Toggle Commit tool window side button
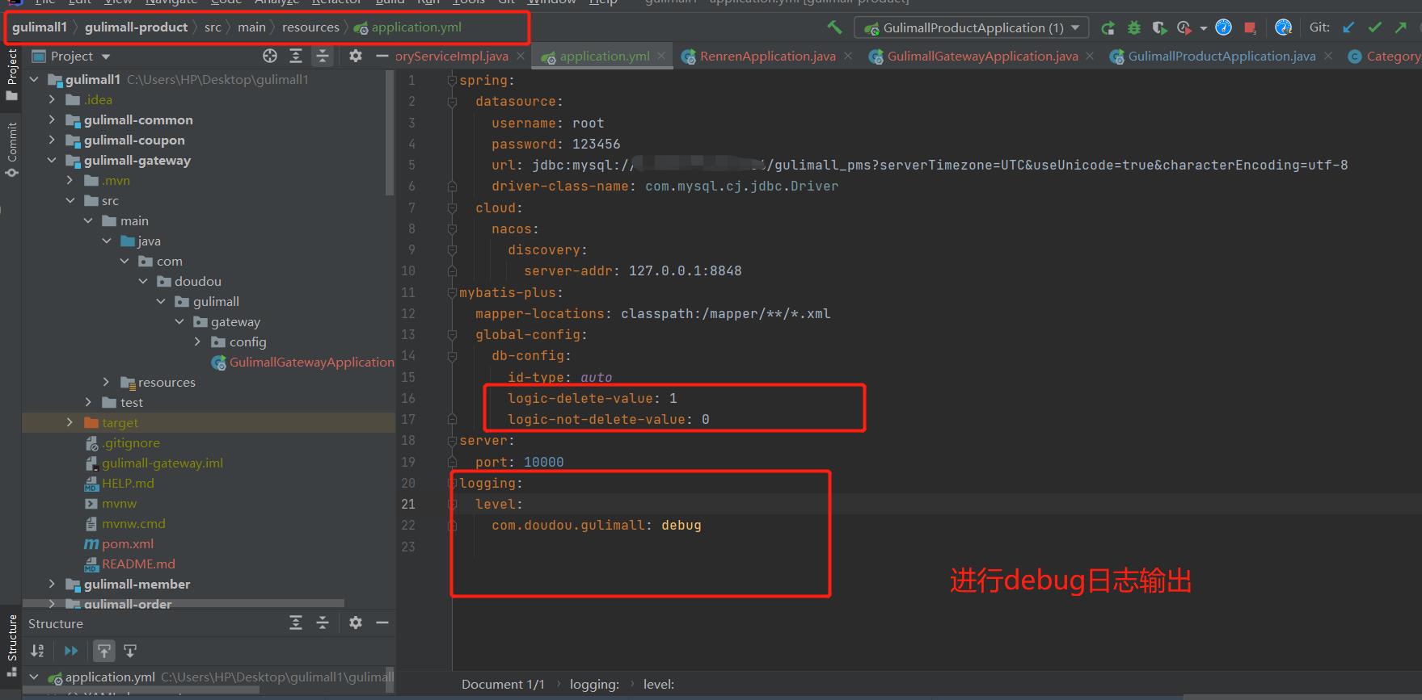 (x=11, y=149)
